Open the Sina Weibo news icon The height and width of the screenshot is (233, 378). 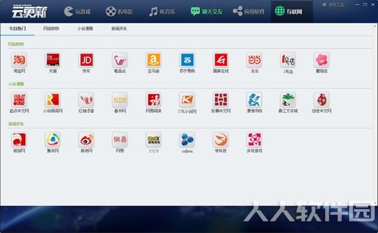click(86, 139)
